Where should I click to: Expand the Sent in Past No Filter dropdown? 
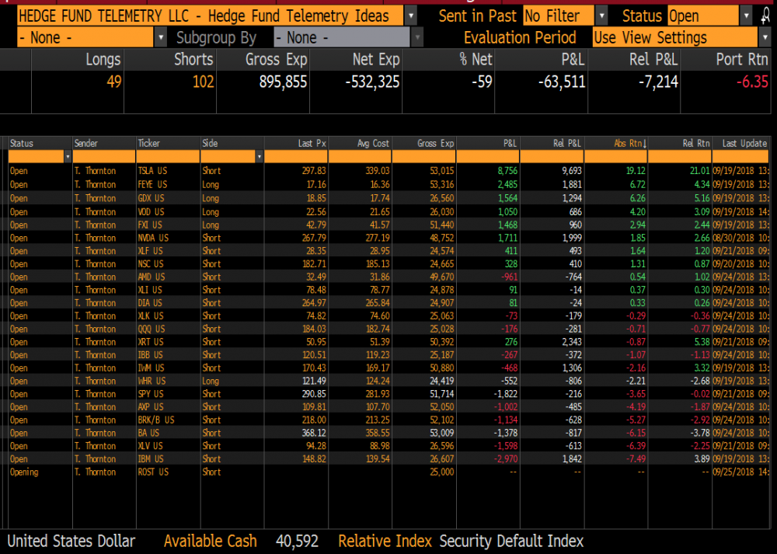602,16
